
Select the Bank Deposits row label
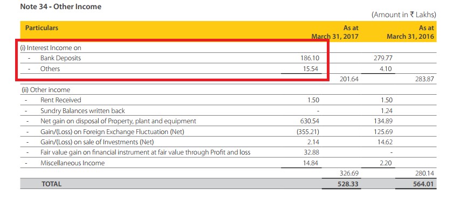(60, 58)
